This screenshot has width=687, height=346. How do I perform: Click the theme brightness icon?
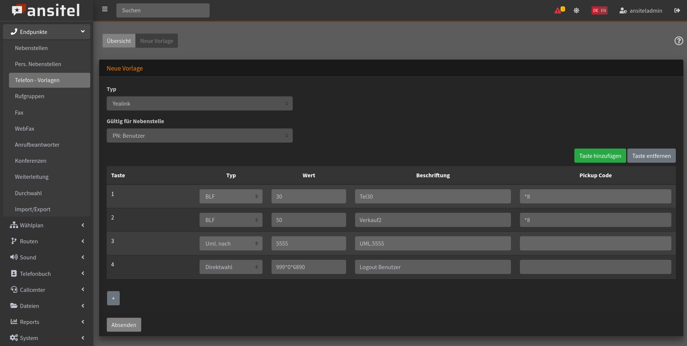tap(576, 10)
